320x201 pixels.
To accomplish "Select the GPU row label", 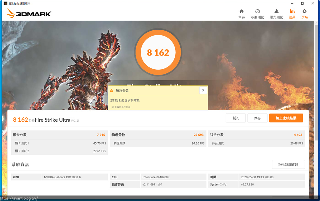I will point(16,177).
